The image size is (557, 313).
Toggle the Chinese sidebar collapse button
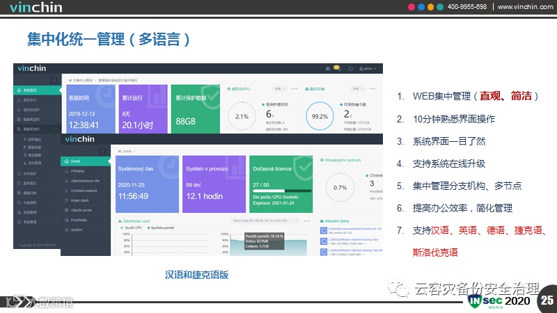[x=54, y=81]
